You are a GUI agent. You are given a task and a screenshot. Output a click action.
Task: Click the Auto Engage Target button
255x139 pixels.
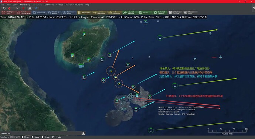[x=8, y=13]
